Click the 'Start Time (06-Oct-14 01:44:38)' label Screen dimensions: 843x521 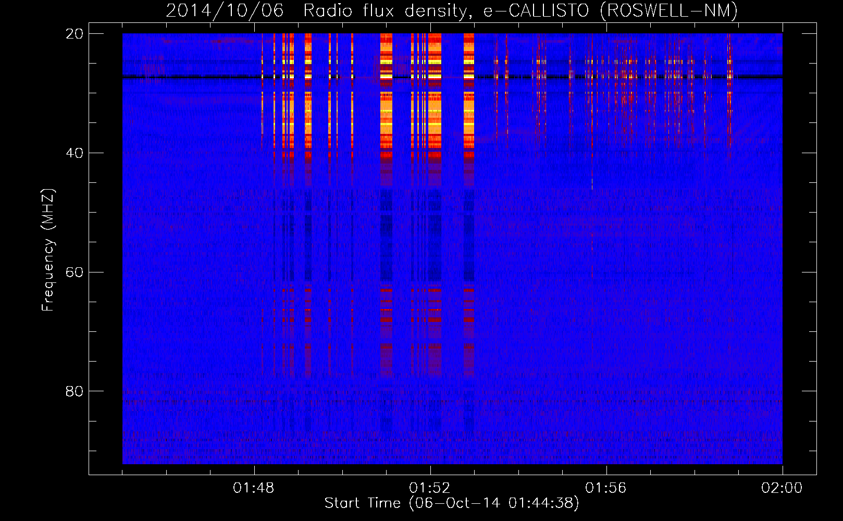coord(452,503)
